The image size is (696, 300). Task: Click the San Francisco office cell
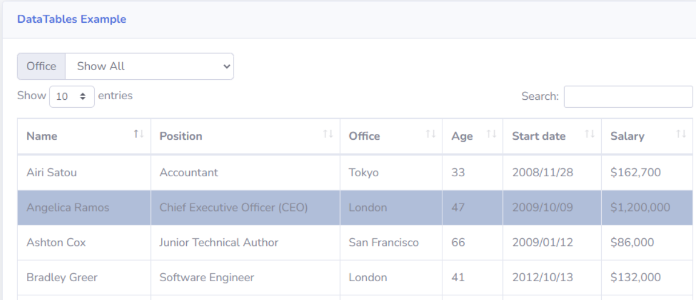tap(383, 242)
